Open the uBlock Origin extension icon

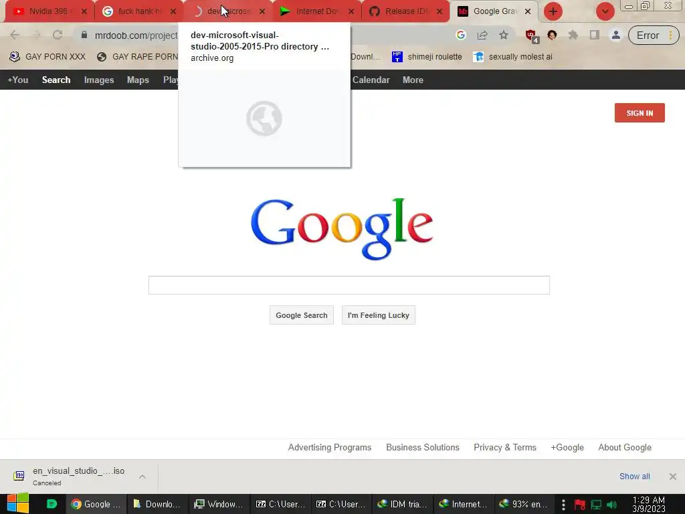[x=531, y=36]
